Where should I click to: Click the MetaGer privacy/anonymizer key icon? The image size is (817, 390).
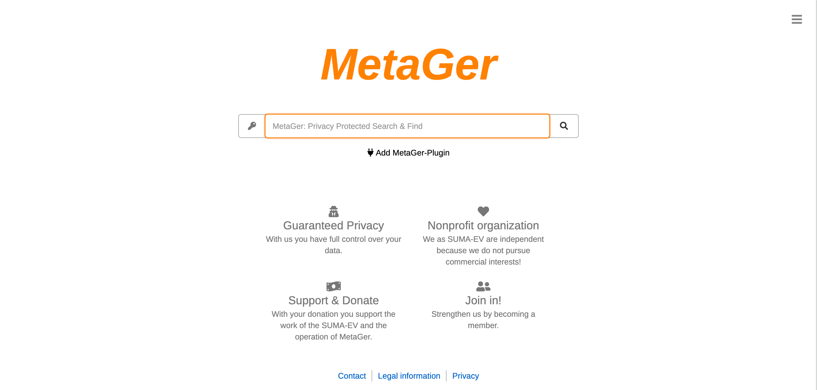tap(252, 126)
